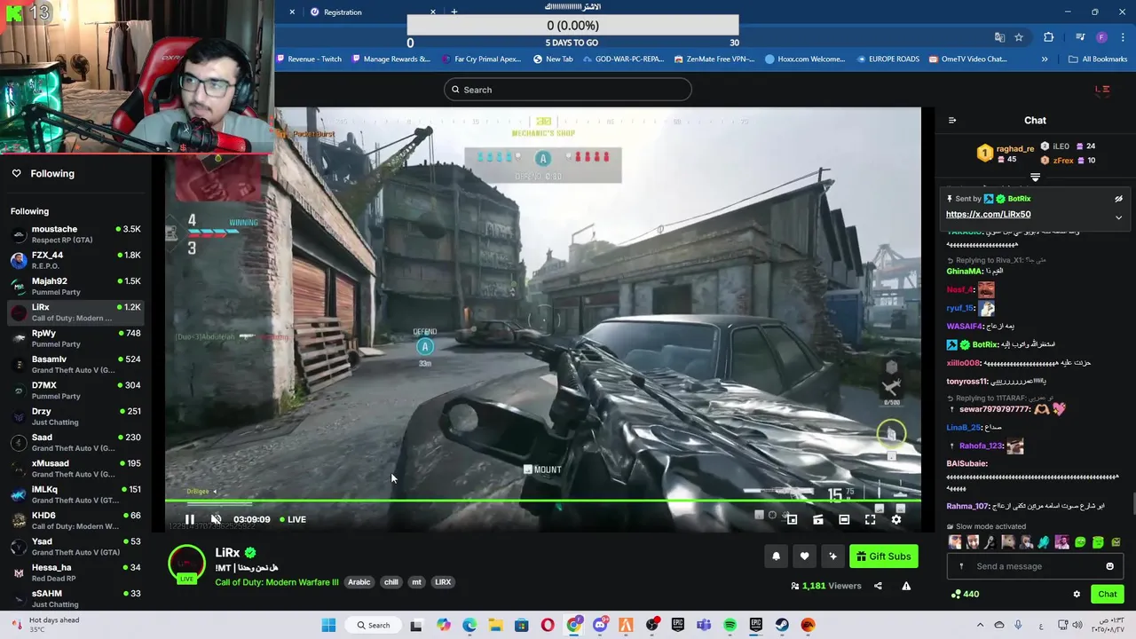
Task: Toggle the notification bell for LiRx
Action: coord(776,556)
